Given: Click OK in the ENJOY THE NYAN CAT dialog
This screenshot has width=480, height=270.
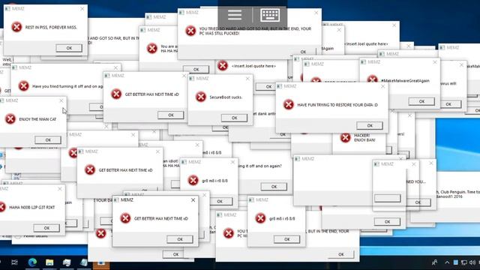Looking at the screenshot, I should click(48, 140).
